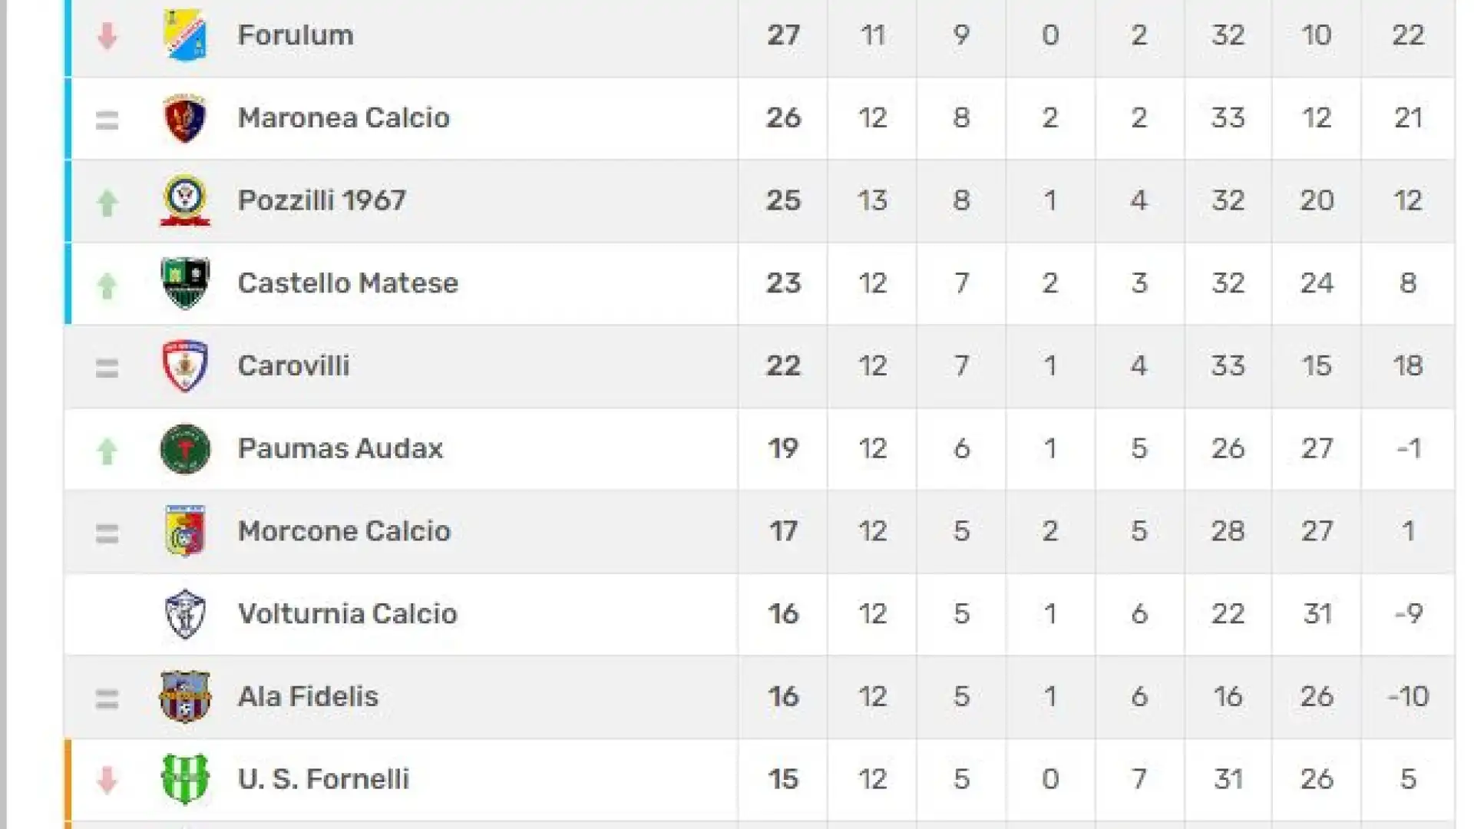Open the Maronea Calcio team name link
The width and height of the screenshot is (1474, 829).
(343, 118)
